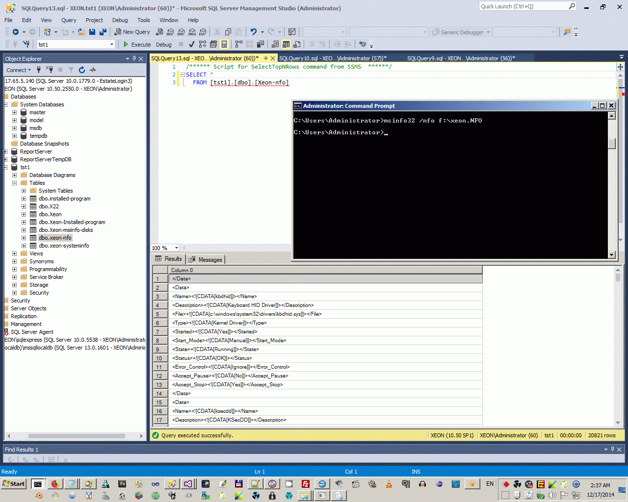Image resolution: width=628 pixels, height=502 pixels.
Task: Click the Analysis Services DMX Query icon
Action: pos(181,32)
